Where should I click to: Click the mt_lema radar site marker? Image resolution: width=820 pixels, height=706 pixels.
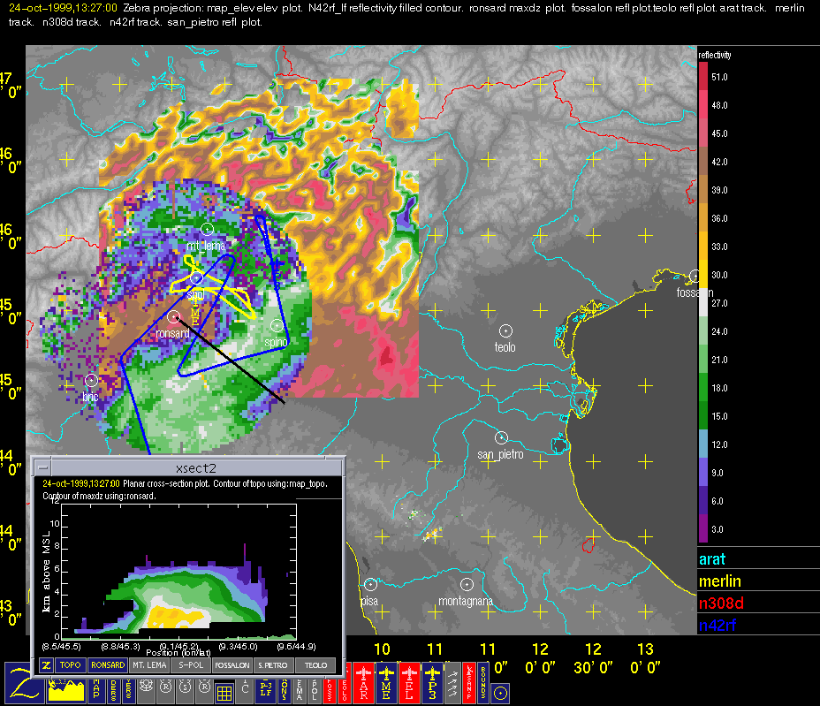point(207,229)
